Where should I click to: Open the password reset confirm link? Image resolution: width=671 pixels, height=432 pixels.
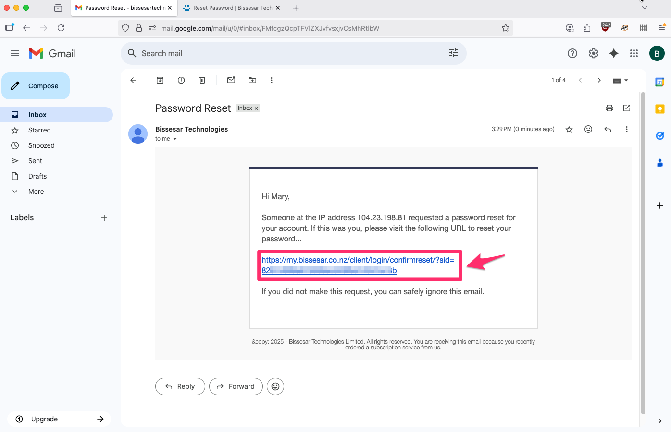(358, 265)
